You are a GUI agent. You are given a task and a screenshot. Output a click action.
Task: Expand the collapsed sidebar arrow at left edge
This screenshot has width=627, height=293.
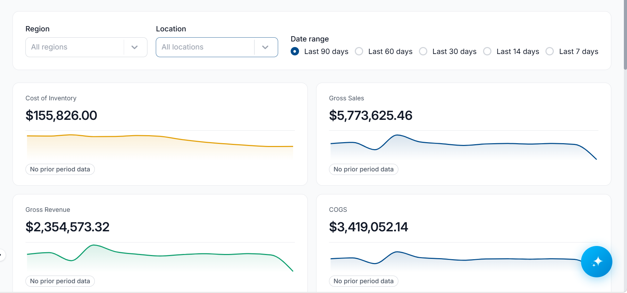pyautogui.click(x=1, y=255)
